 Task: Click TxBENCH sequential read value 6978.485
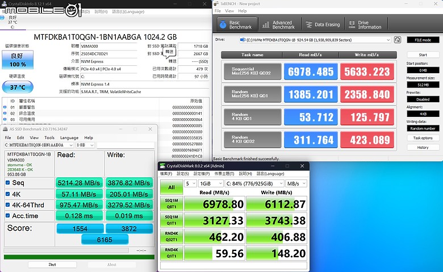coord(311,72)
